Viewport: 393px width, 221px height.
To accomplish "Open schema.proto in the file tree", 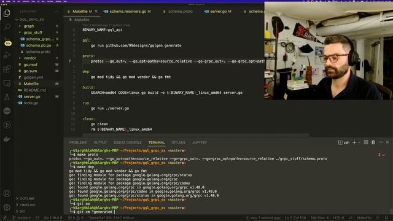I will 38,52.
